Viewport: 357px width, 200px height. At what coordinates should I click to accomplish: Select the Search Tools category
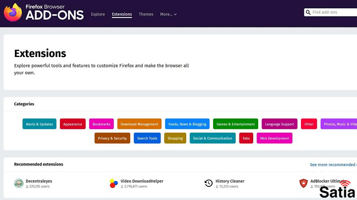pyautogui.click(x=147, y=138)
